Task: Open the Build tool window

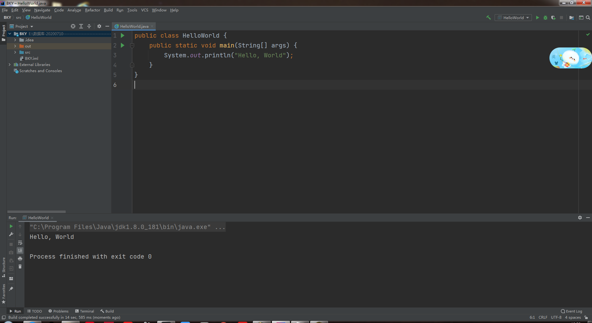Action: pos(107,311)
